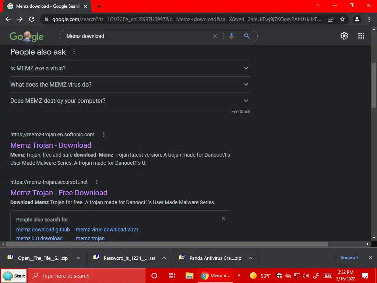The image size is (377, 283).
Task: Click the taskbar search box
Action: click(87, 276)
